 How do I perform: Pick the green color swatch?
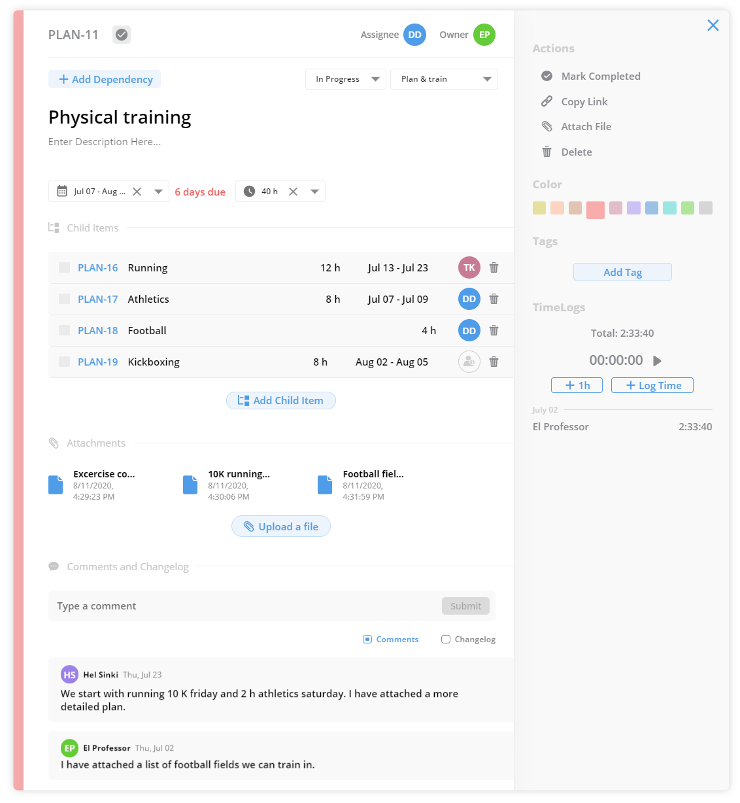tap(688, 208)
